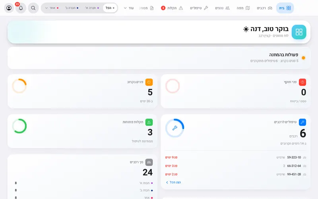Image resolution: width=318 pixels, height=199 pixels.
Task: Click the greeting בוקר טוב, דנה
Action: (270, 29)
